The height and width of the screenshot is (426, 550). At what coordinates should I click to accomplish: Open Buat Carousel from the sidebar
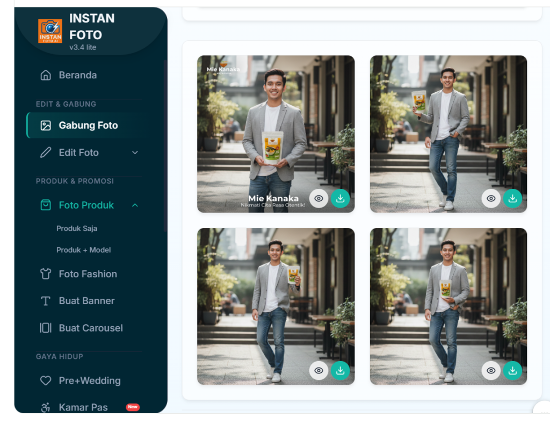[x=90, y=328]
